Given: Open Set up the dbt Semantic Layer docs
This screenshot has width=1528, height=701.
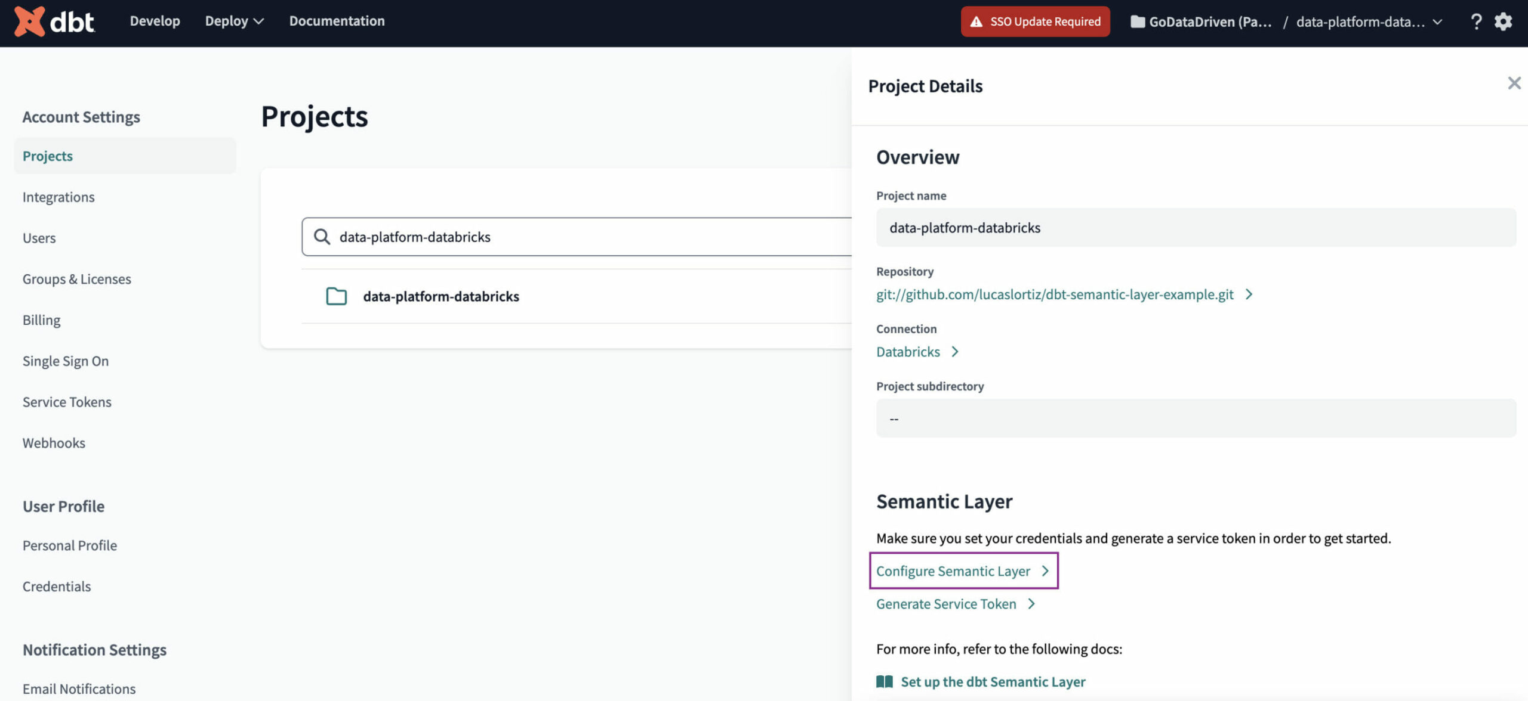Looking at the screenshot, I should tap(993, 681).
